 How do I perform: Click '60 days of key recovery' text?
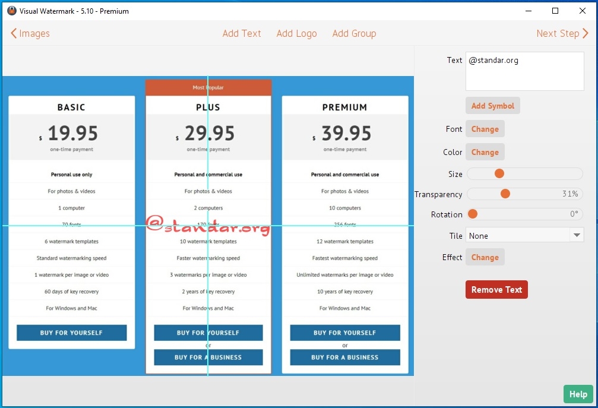coord(72,292)
